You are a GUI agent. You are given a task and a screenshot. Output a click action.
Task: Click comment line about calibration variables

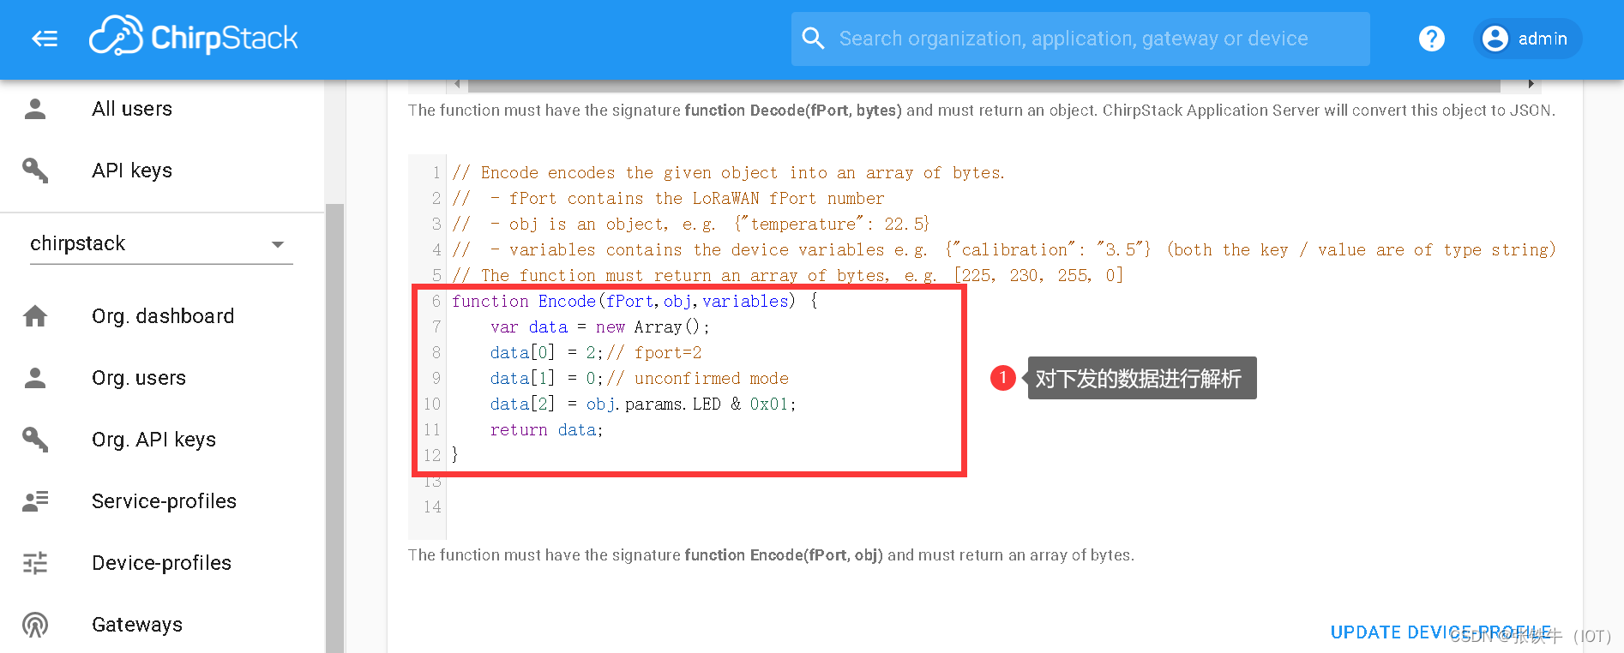(x=1003, y=249)
